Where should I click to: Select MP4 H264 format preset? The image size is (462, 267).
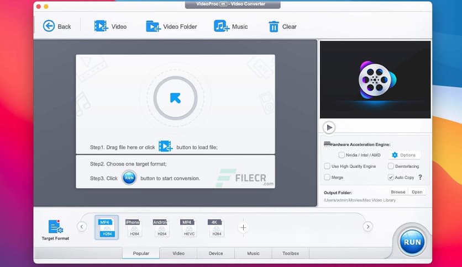click(x=107, y=227)
